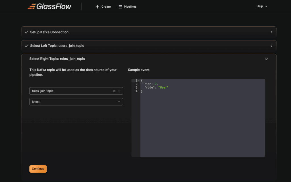Expand the Setup Kafka Connection step chevron

[271, 32]
